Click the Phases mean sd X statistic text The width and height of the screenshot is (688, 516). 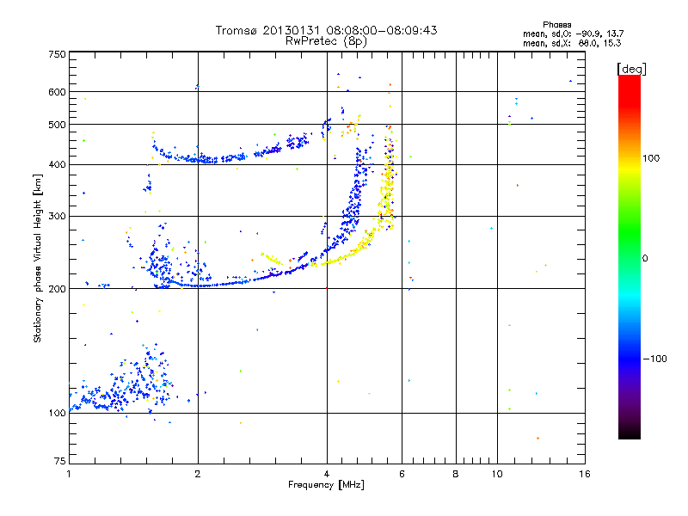(x=572, y=44)
